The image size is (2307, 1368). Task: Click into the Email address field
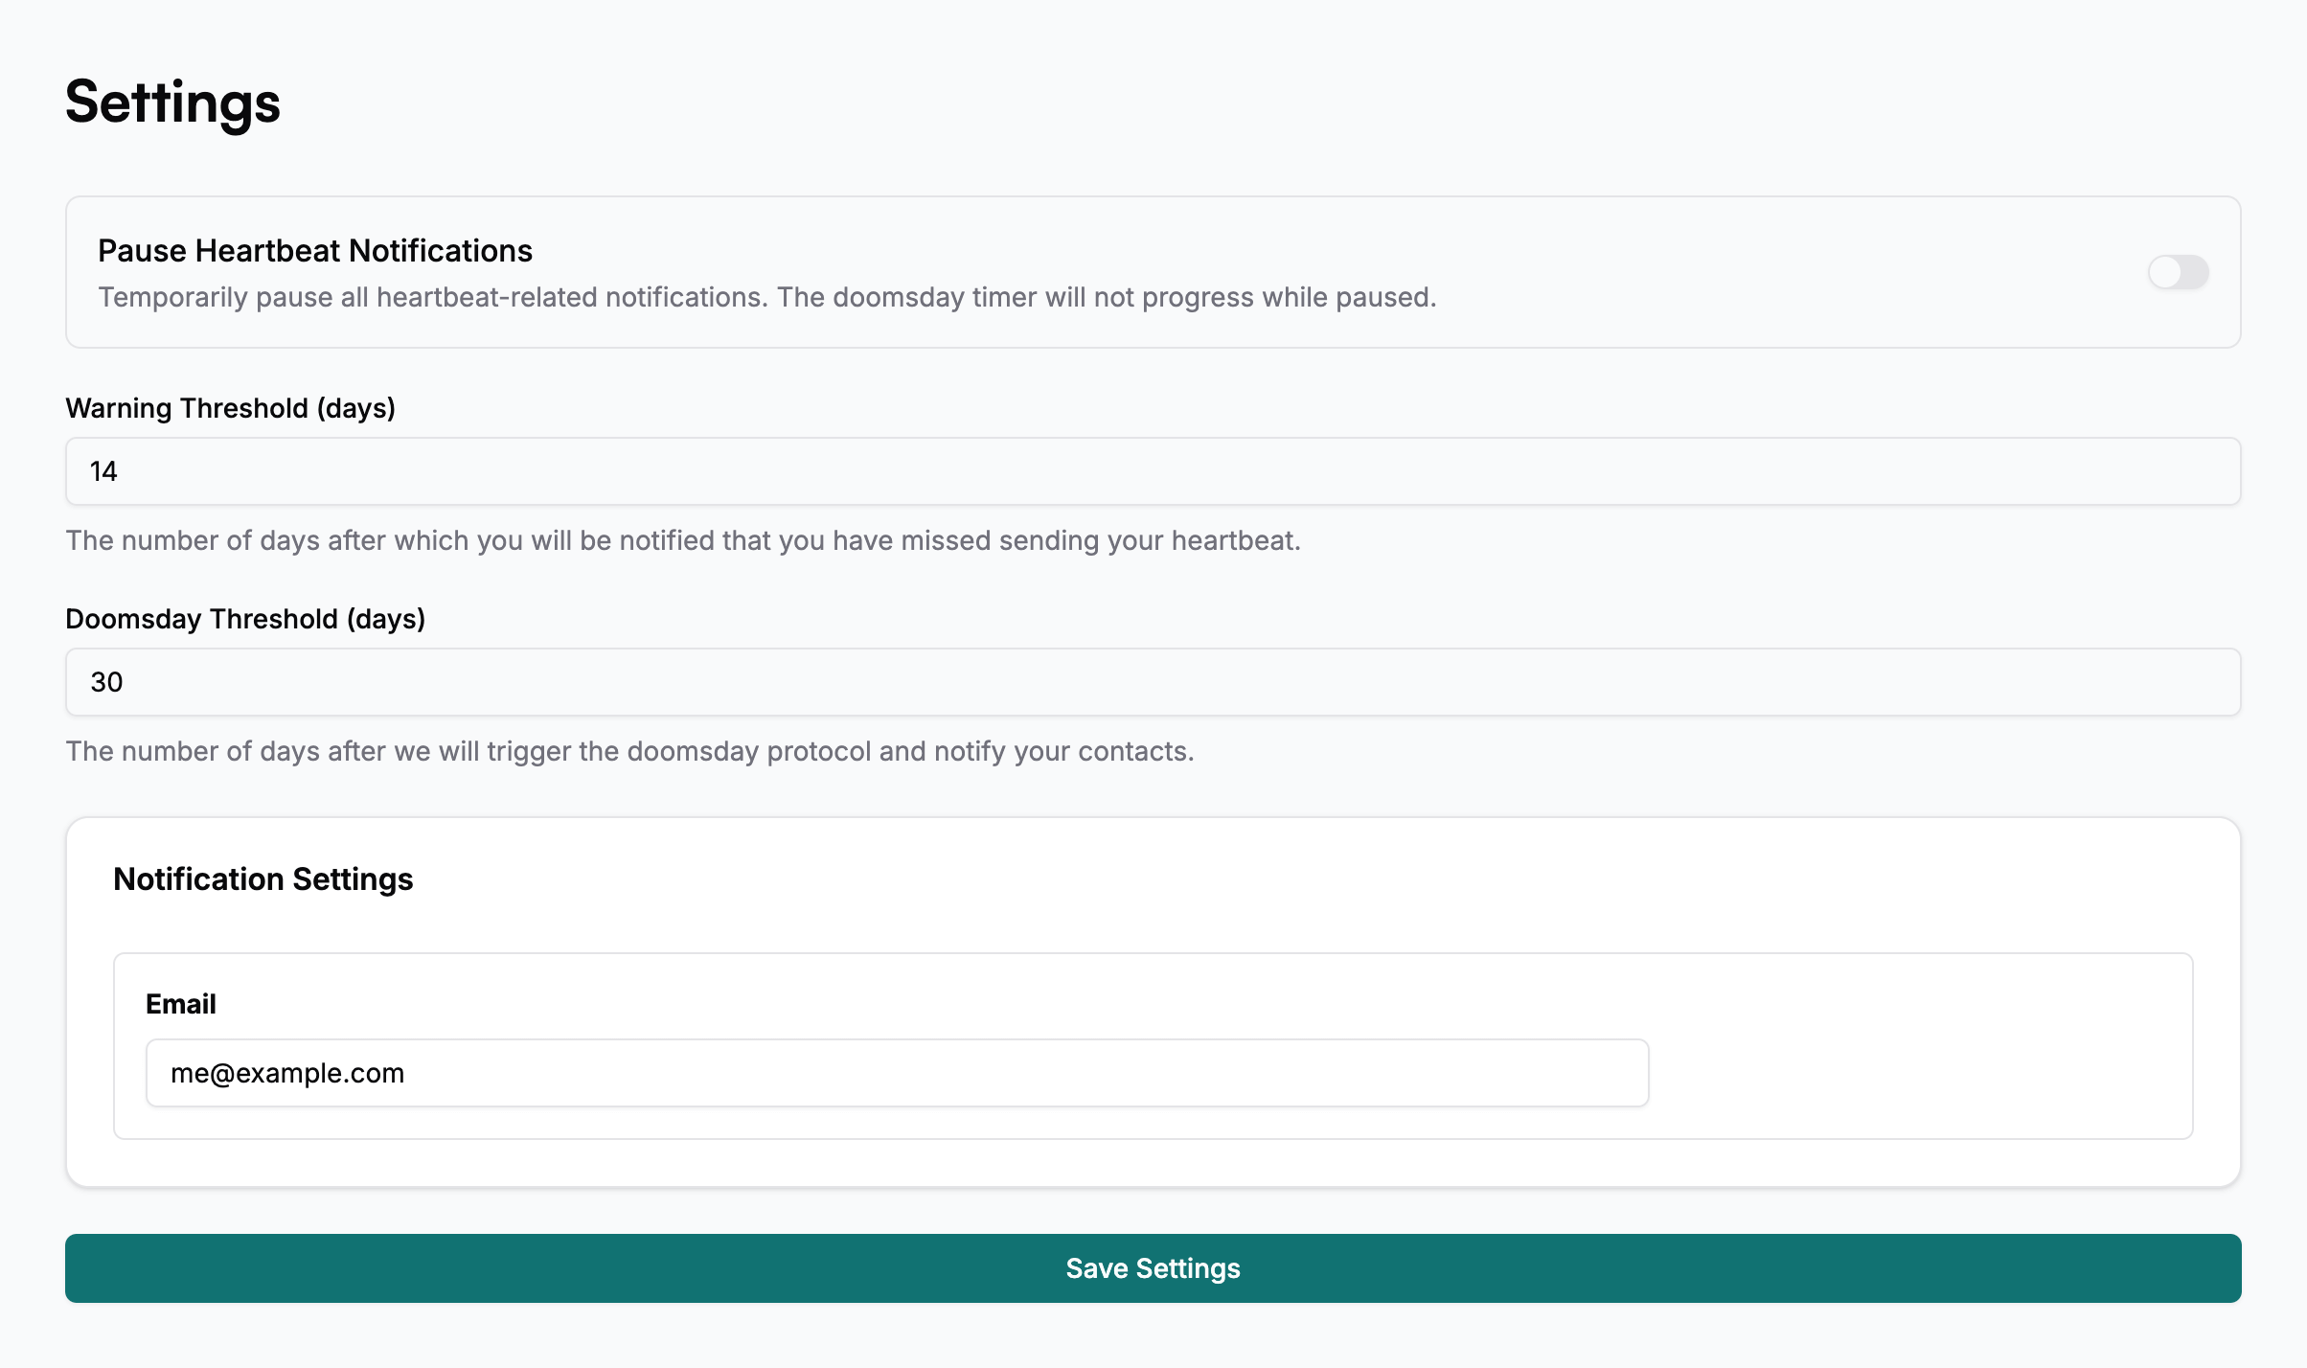tap(897, 1073)
